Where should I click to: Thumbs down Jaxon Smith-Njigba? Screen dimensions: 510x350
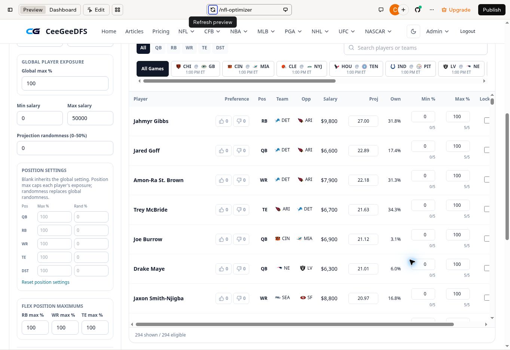(x=241, y=298)
